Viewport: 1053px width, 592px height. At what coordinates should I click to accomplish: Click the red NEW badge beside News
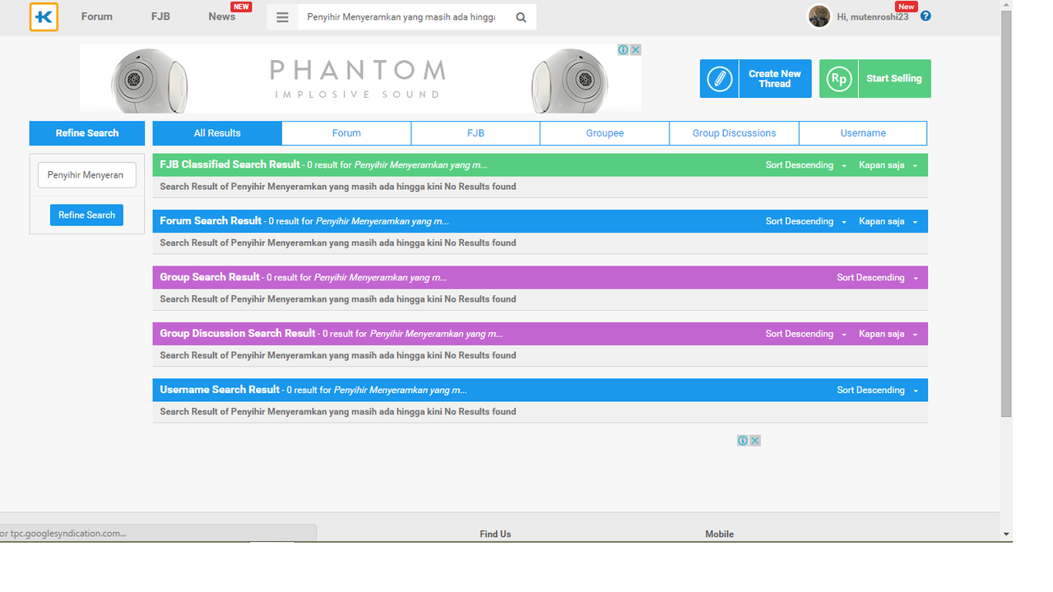tap(241, 7)
